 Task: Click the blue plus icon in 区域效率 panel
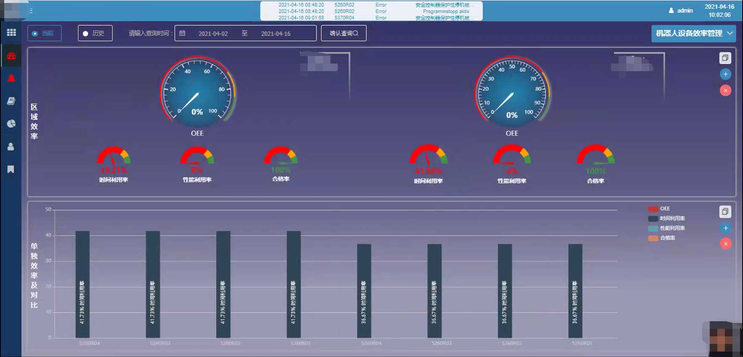(725, 74)
